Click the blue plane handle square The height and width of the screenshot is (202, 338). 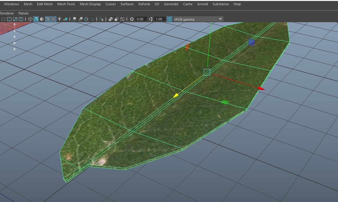(251, 42)
